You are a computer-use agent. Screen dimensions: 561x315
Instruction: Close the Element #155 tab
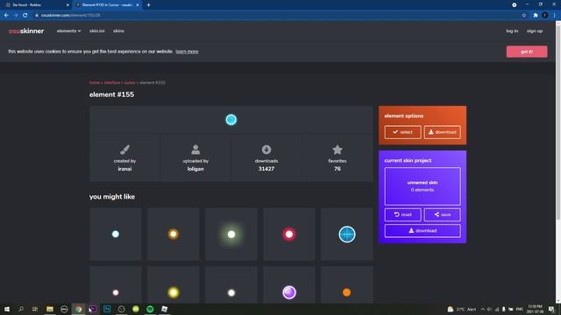[x=138, y=5]
